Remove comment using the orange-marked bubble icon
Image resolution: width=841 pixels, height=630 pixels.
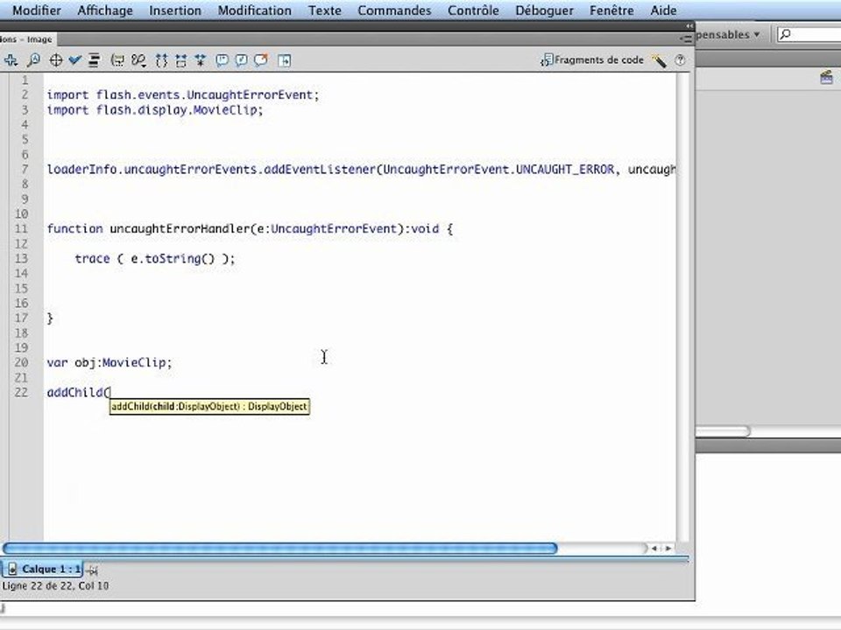pyautogui.click(x=261, y=60)
